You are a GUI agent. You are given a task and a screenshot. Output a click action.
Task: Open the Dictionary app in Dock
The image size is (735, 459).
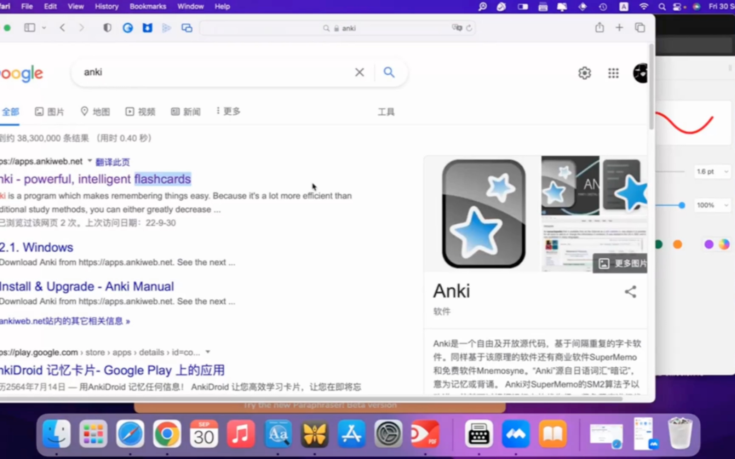tap(278, 433)
